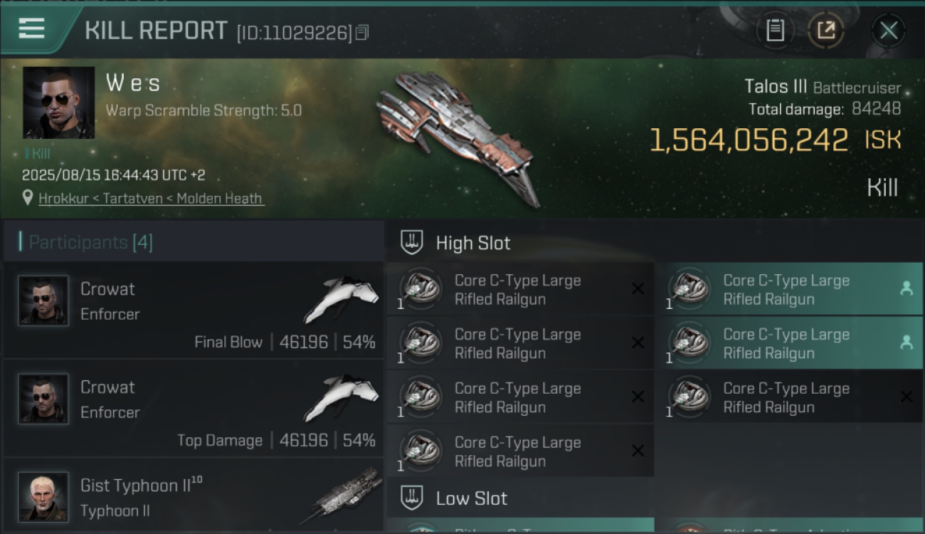
Task: Click first highlighted railgun's person icon
Action: click(x=906, y=288)
